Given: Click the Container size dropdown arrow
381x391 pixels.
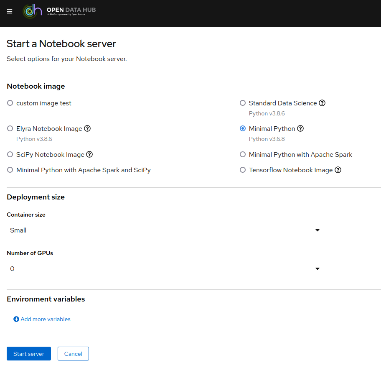Looking at the screenshot, I should click(x=317, y=230).
